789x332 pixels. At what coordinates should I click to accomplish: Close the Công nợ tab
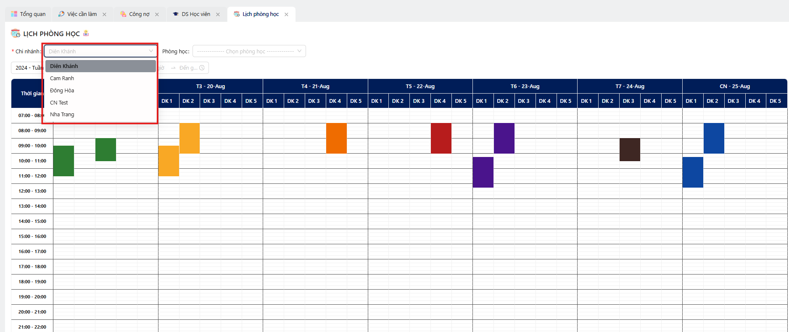pos(157,14)
